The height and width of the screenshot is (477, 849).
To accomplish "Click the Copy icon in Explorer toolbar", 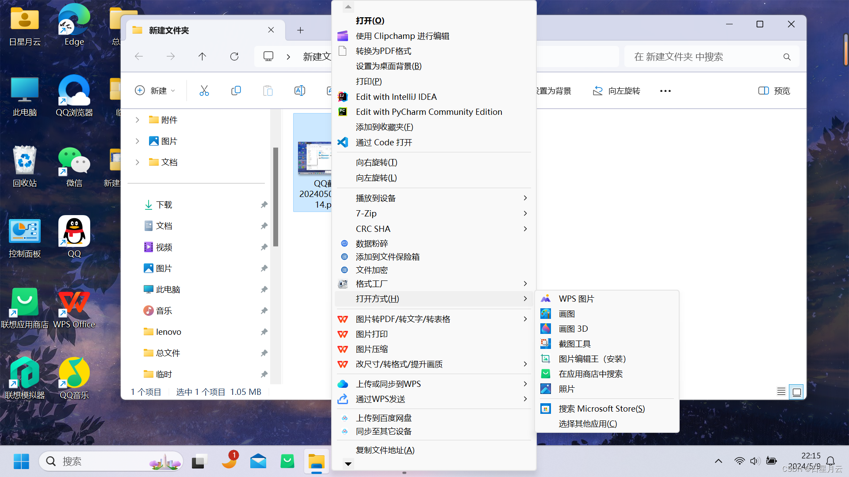I will [x=236, y=91].
